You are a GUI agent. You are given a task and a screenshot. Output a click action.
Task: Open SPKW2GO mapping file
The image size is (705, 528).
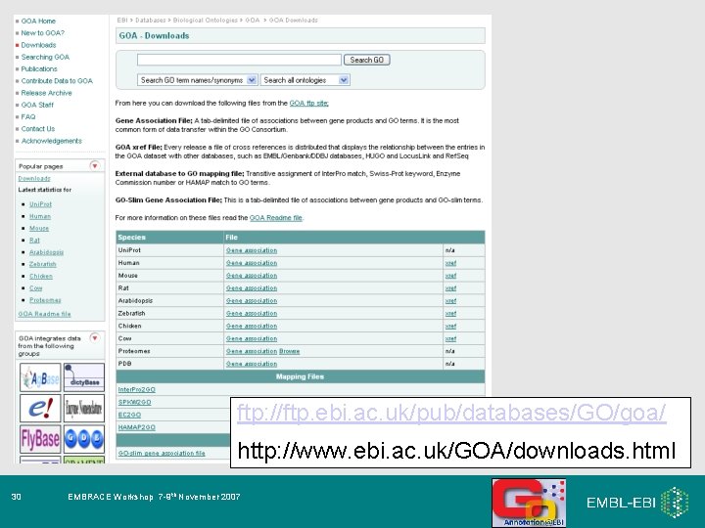coord(134,402)
